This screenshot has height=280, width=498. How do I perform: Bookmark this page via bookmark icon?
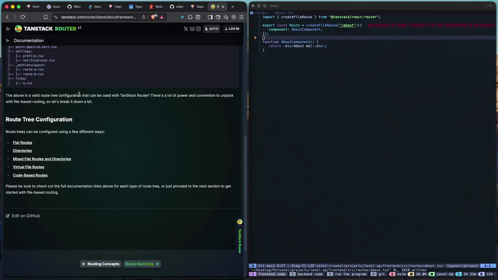pyautogui.click(x=46, y=17)
